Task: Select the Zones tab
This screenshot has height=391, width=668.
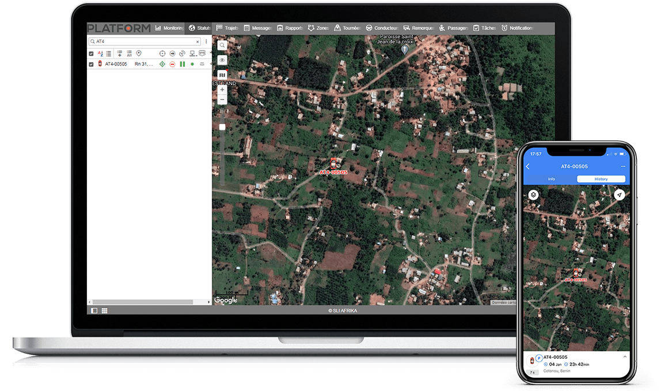Action: click(x=318, y=28)
